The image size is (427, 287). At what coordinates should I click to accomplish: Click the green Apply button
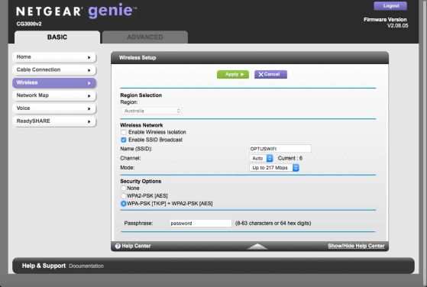[x=233, y=74]
